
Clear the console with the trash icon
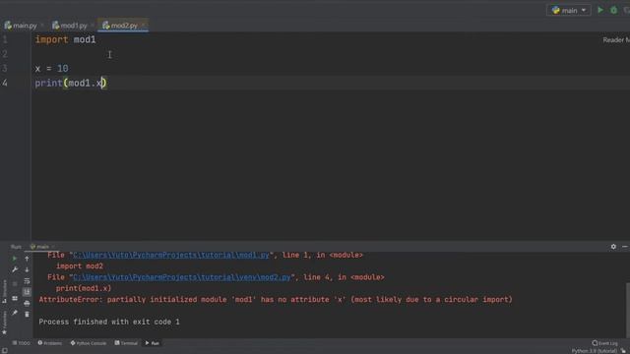click(x=27, y=315)
